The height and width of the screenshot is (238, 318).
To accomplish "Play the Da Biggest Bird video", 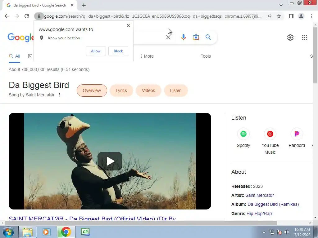I will [x=110, y=161].
